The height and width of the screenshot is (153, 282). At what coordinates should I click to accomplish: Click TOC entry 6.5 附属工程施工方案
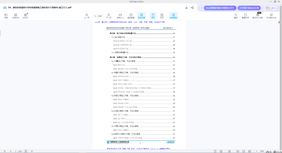(143, 126)
